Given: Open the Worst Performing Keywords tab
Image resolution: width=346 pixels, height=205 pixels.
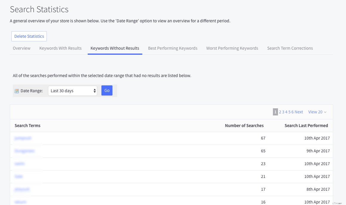Looking at the screenshot, I should point(232,48).
